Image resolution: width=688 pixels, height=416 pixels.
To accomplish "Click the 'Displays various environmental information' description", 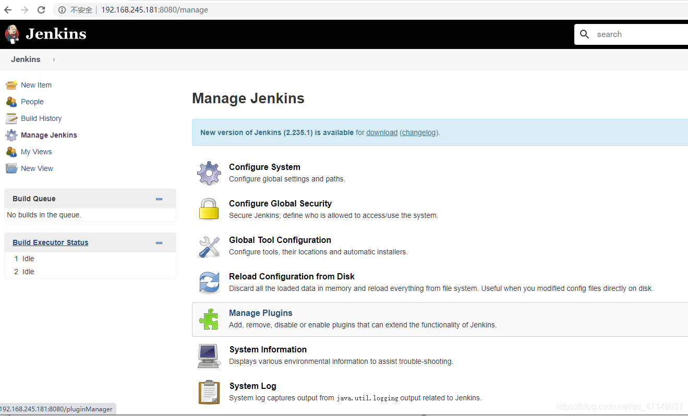I will point(341,361).
